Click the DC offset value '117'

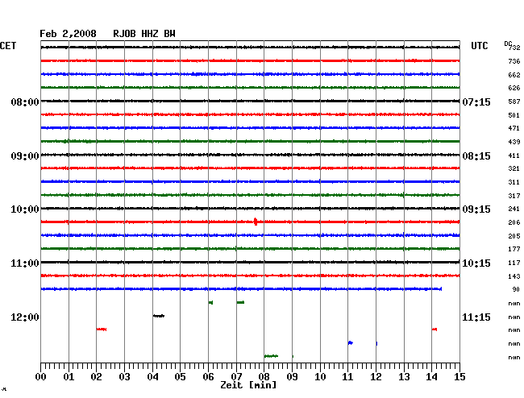tap(514, 263)
